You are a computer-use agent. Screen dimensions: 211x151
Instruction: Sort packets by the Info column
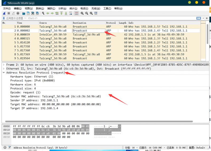coord(164,23)
